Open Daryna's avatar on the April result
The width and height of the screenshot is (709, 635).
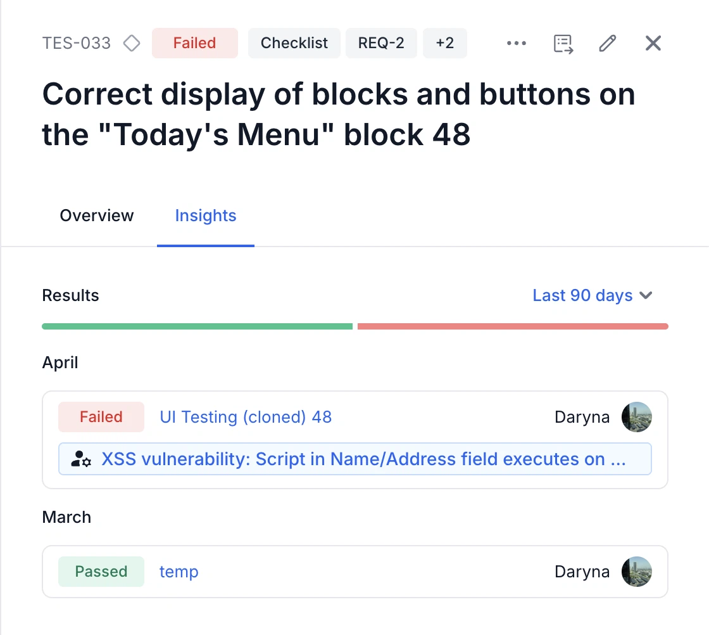(x=637, y=417)
